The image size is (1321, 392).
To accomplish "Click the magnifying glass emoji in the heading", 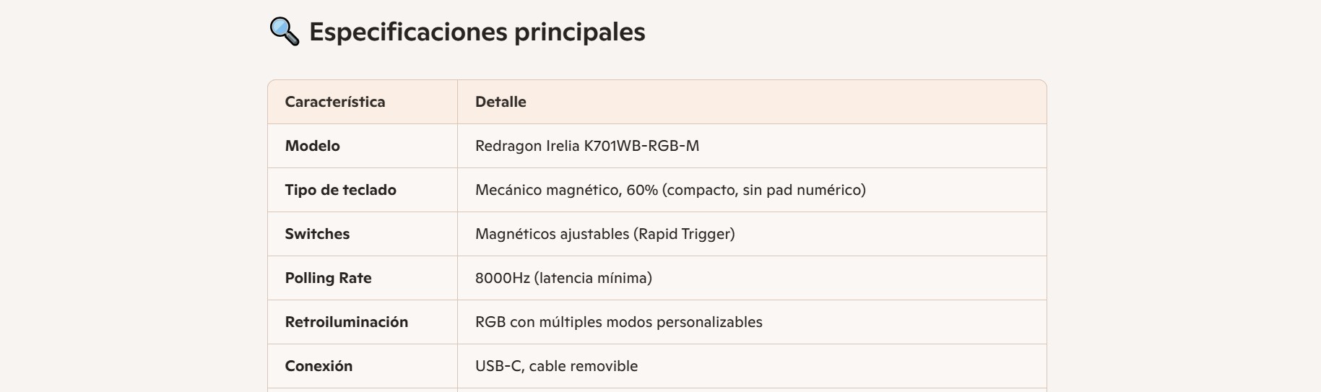I will [x=284, y=32].
